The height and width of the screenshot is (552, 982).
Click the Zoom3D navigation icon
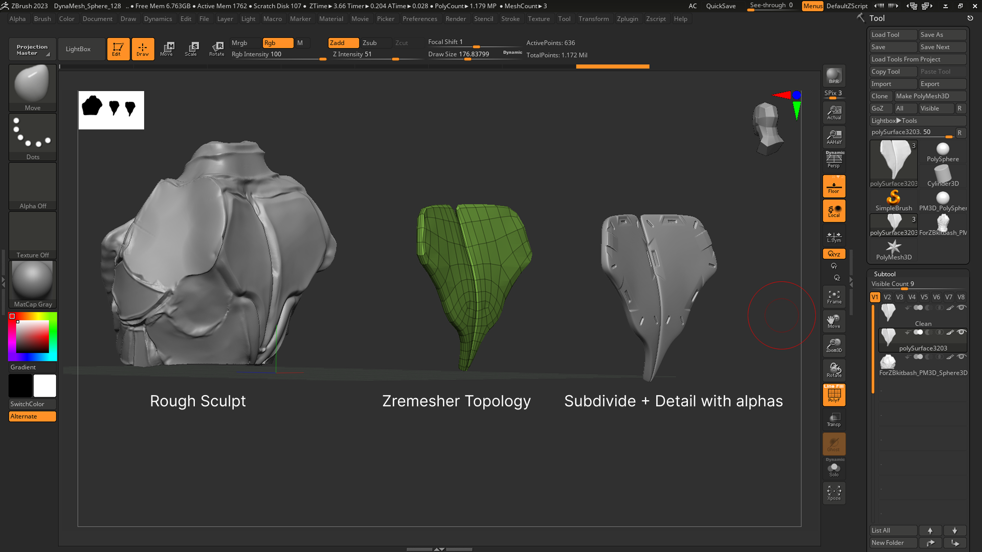click(x=834, y=345)
